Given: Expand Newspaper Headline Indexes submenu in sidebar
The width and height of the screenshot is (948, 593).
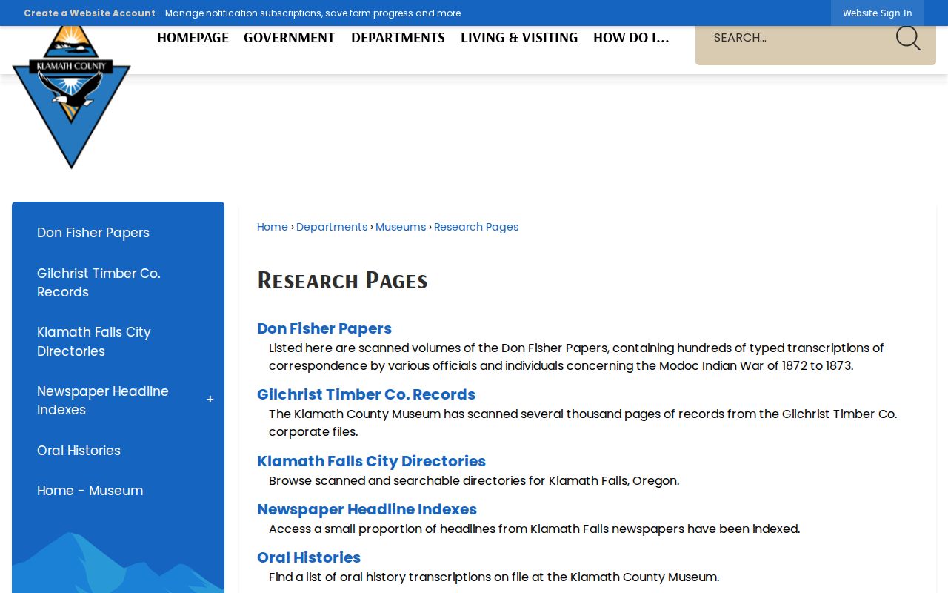Looking at the screenshot, I should point(210,400).
